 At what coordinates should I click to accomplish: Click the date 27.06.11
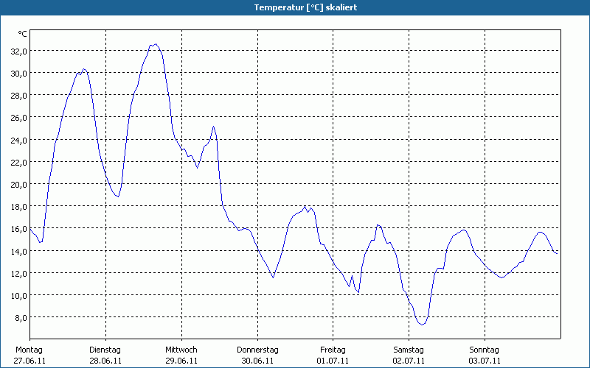tap(29, 361)
